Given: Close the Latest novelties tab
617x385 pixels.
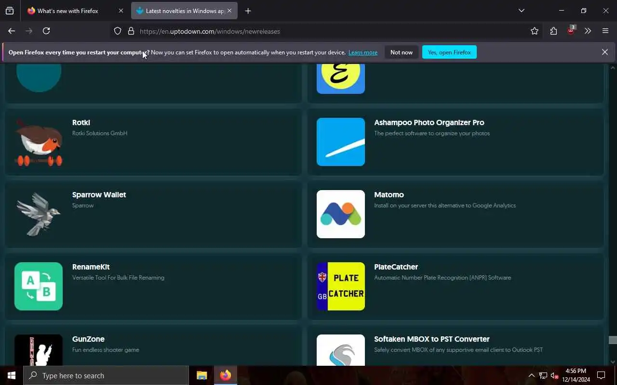Looking at the screenshot, I should pos(229,11).
